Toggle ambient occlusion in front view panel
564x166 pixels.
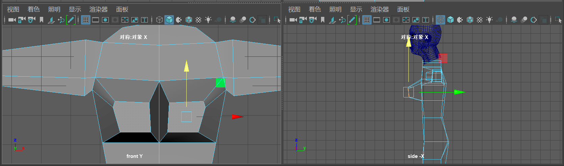point(233,20)
